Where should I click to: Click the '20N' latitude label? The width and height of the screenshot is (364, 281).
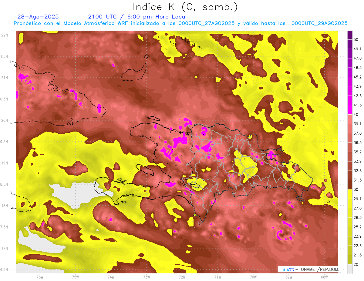tap(5, 120)
